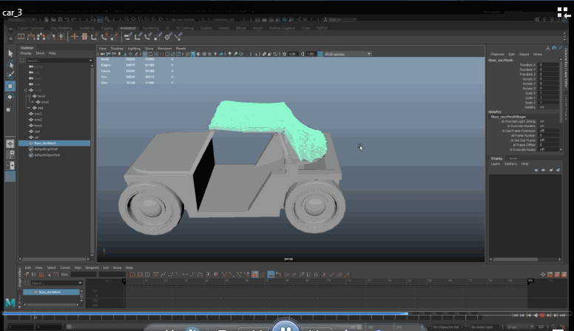The height and width of the screenshot is (331, 574).
Task: Click the Bake animation shelf icon
Action: pos(61,37)
